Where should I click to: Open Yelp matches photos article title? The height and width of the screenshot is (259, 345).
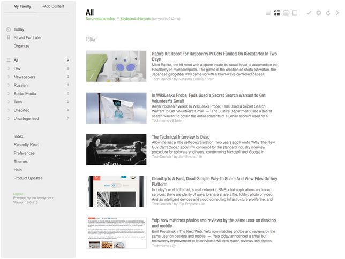pos(214,223)
